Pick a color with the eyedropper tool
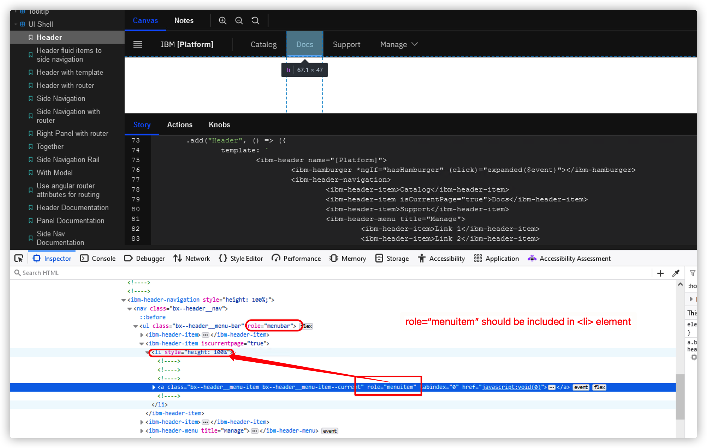The width and height of the screenshot is (707, 448). pos(676,273)
